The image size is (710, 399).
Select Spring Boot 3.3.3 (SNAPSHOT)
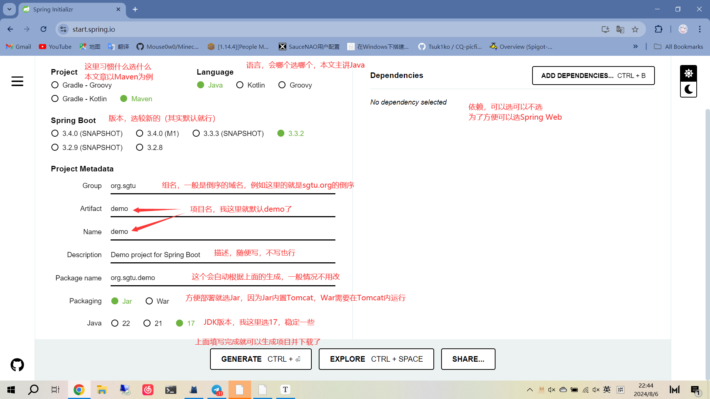click(x=228, y=133)
